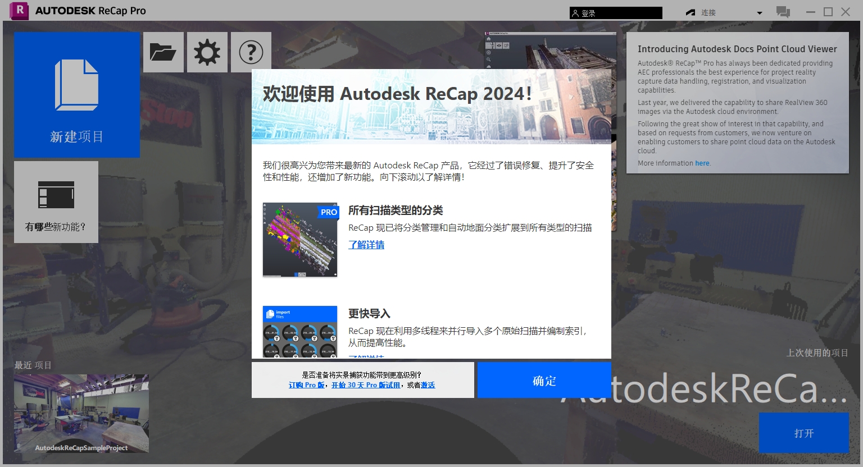Screen dimensions: 863x467
Task: Maximize the ReCap Pro window
Action: click(828, 12)
